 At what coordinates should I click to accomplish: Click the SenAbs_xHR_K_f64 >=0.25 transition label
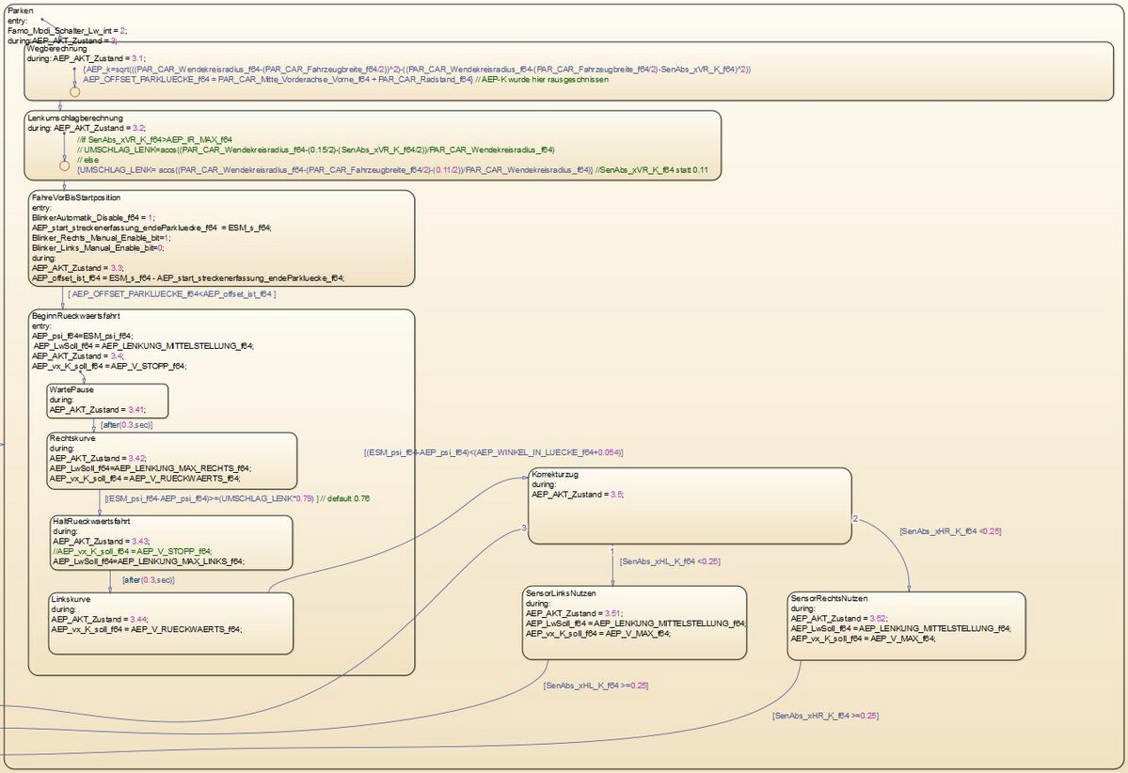(x=825, y=716)
